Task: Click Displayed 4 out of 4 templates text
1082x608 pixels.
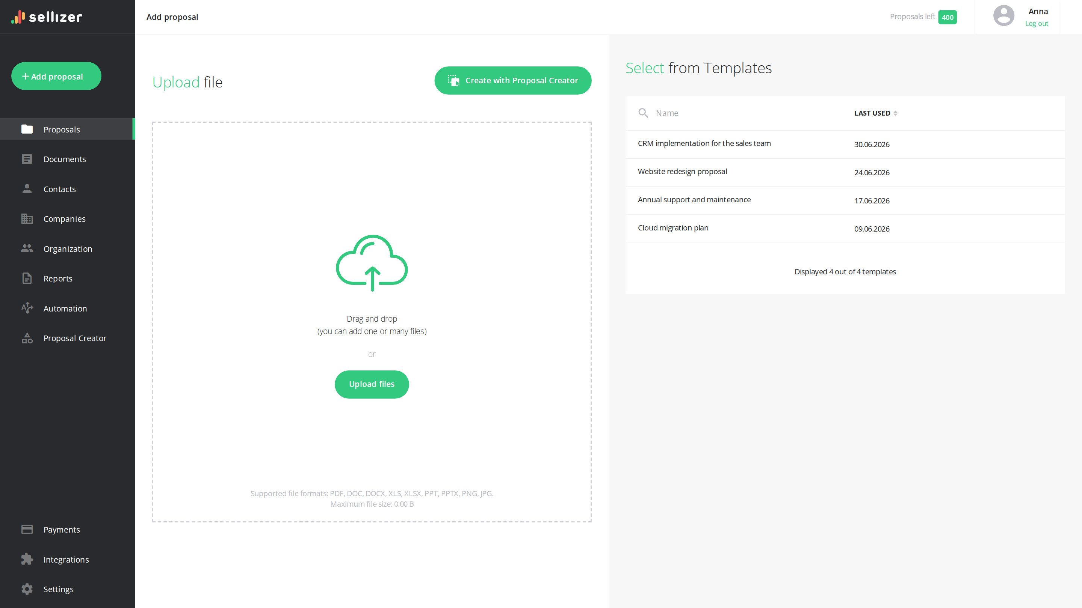Action: (x=845, y=271)
